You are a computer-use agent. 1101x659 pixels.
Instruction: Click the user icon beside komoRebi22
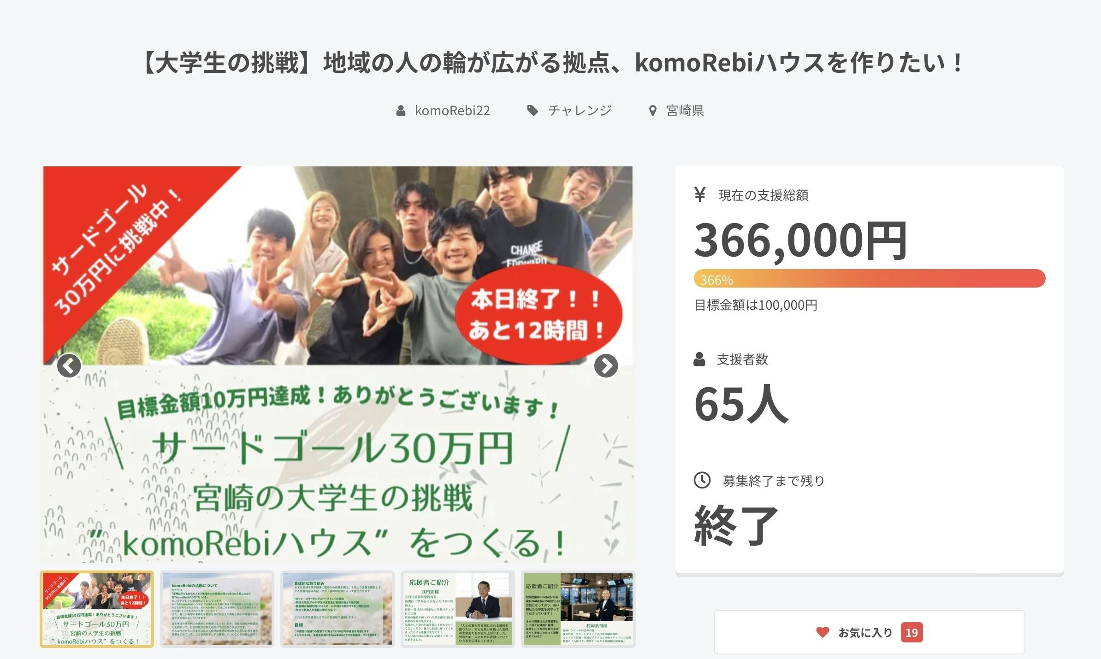tap(401, 111)
